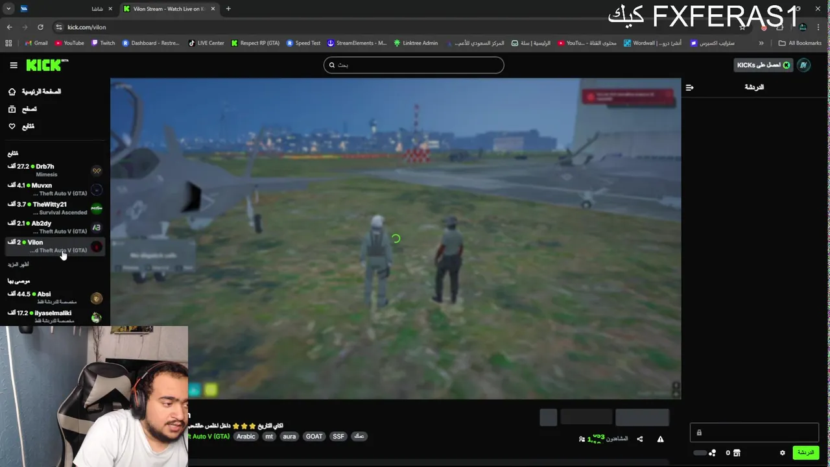Screen dimensions: 830x467
Task: Share the stream
Action: (x=639, y=439)
